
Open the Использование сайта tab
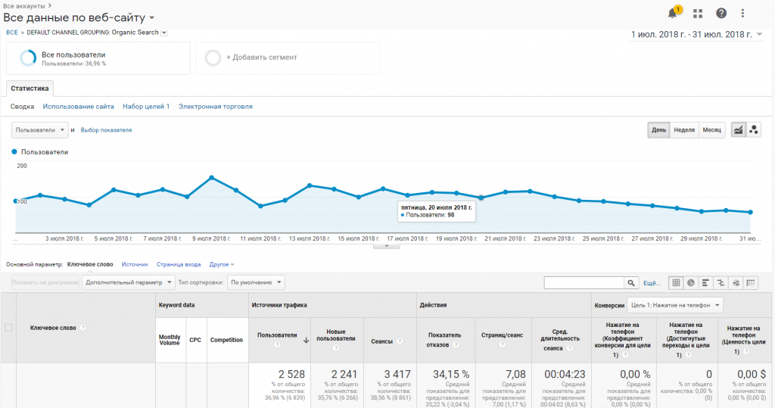point(79,107)
